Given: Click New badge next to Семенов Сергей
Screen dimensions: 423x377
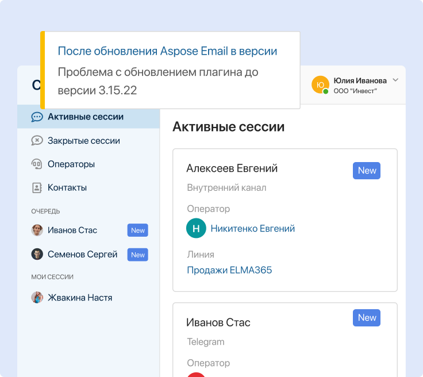Looking at the screenshot, I should point(137,255).
